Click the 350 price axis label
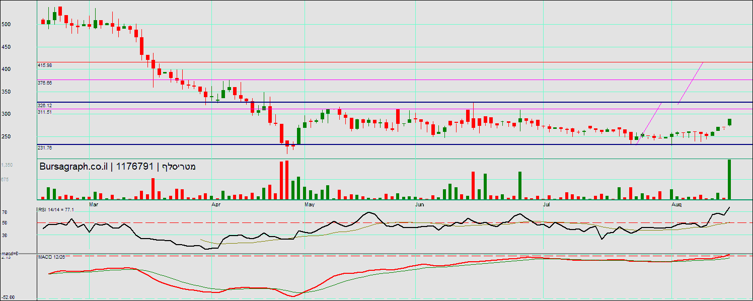The width and height of the screenshot is (753, 301). tap(6, 92)
